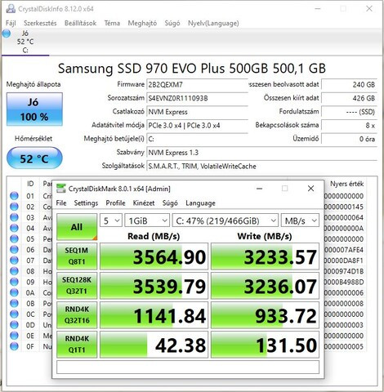This screenshot has width=384, height=392.
Task: Open the Súgó menu in CrystalDiskMark
Action: pyautogui.click(x=170, y=203)
